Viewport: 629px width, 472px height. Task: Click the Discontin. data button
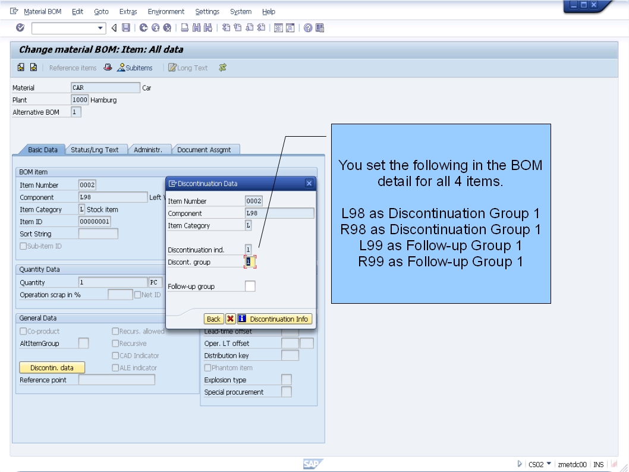[x=52, y=367]
